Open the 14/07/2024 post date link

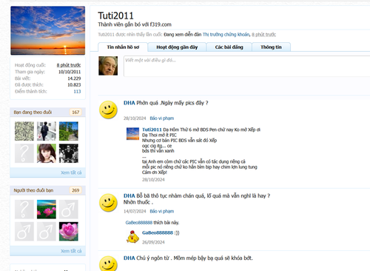[x=135, y=211]
